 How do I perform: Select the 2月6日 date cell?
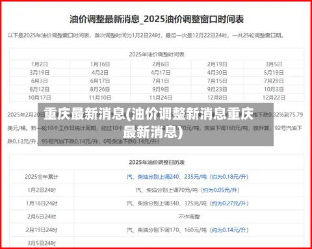pyautogui.click(x=161, y=64)
